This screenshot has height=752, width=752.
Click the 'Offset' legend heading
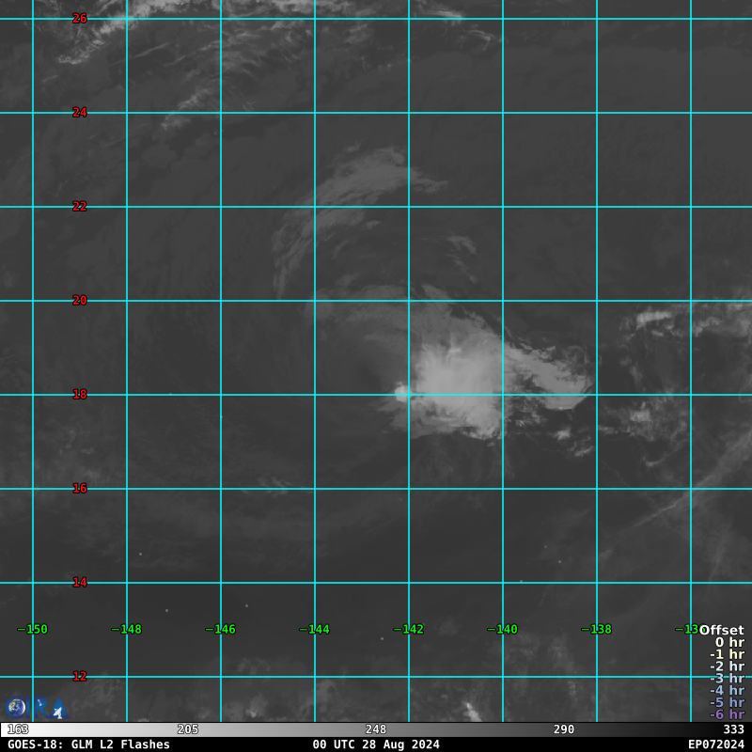tap(721, 631)
